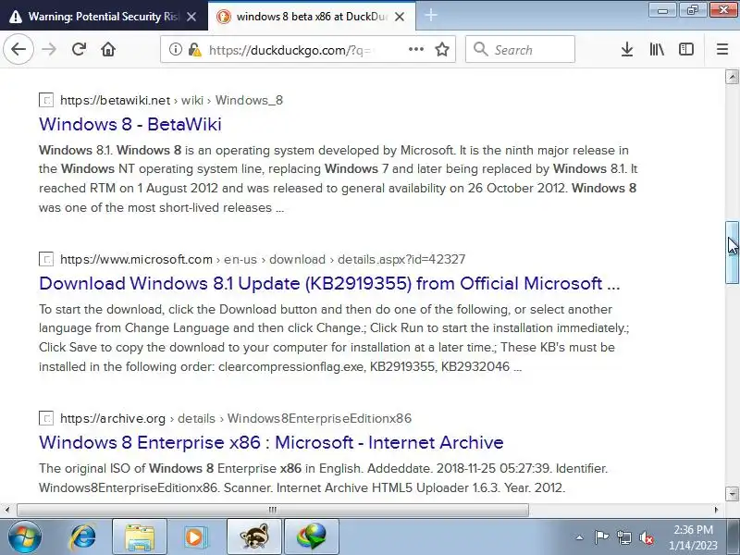
Task: Toggle the sidebar view
Action: click(x=685, y=49)
